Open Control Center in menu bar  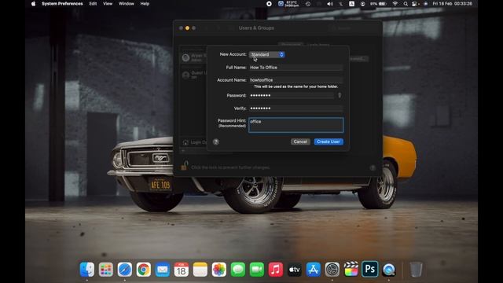415,4
